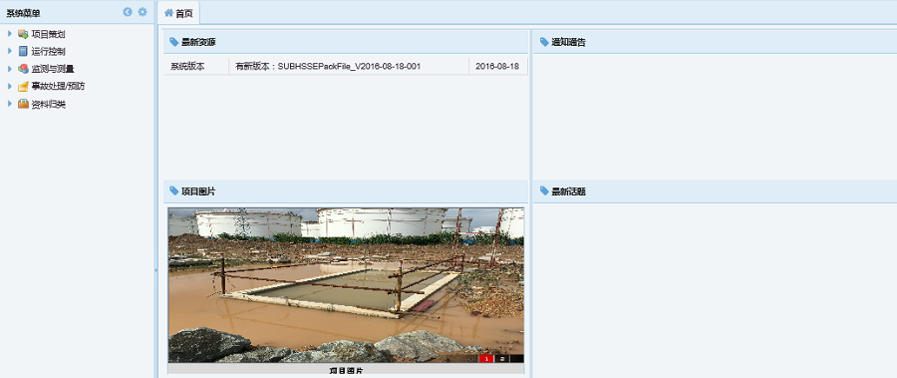Click the 通知通告 panel tag icon

(x=544, y=42)
